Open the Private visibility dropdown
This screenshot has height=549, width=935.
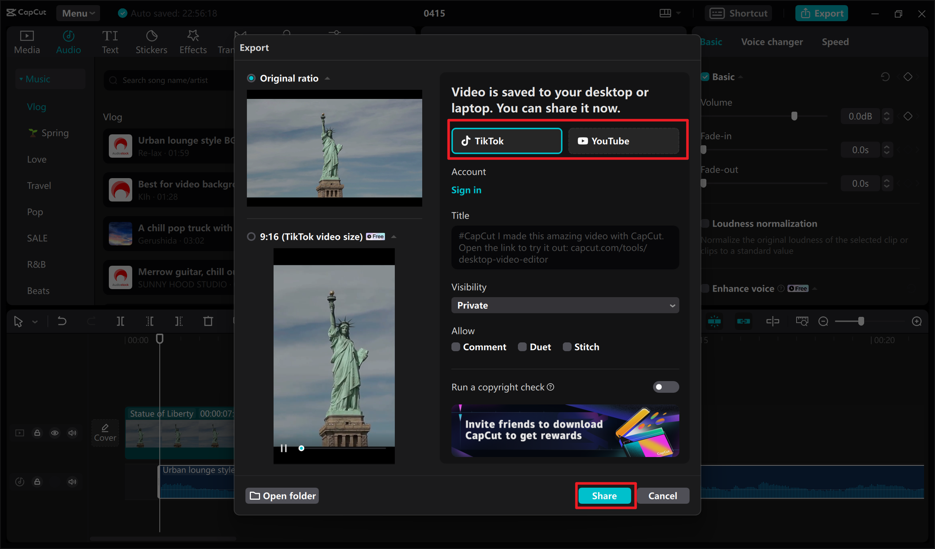click(x=565, y=305)
